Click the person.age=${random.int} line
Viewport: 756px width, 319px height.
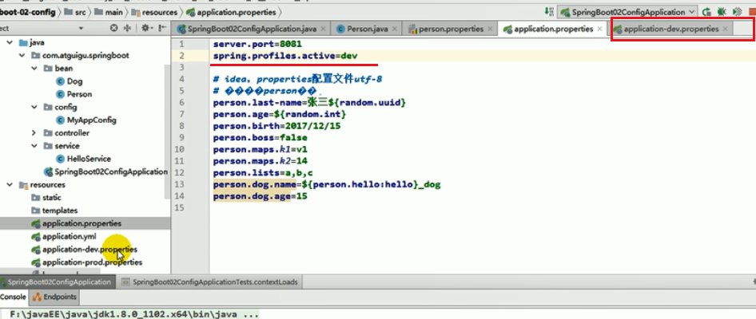click(x=280, y=115)
